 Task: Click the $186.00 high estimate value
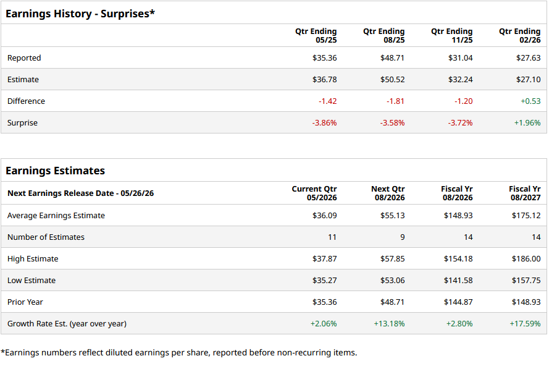(x=526, y=259)
